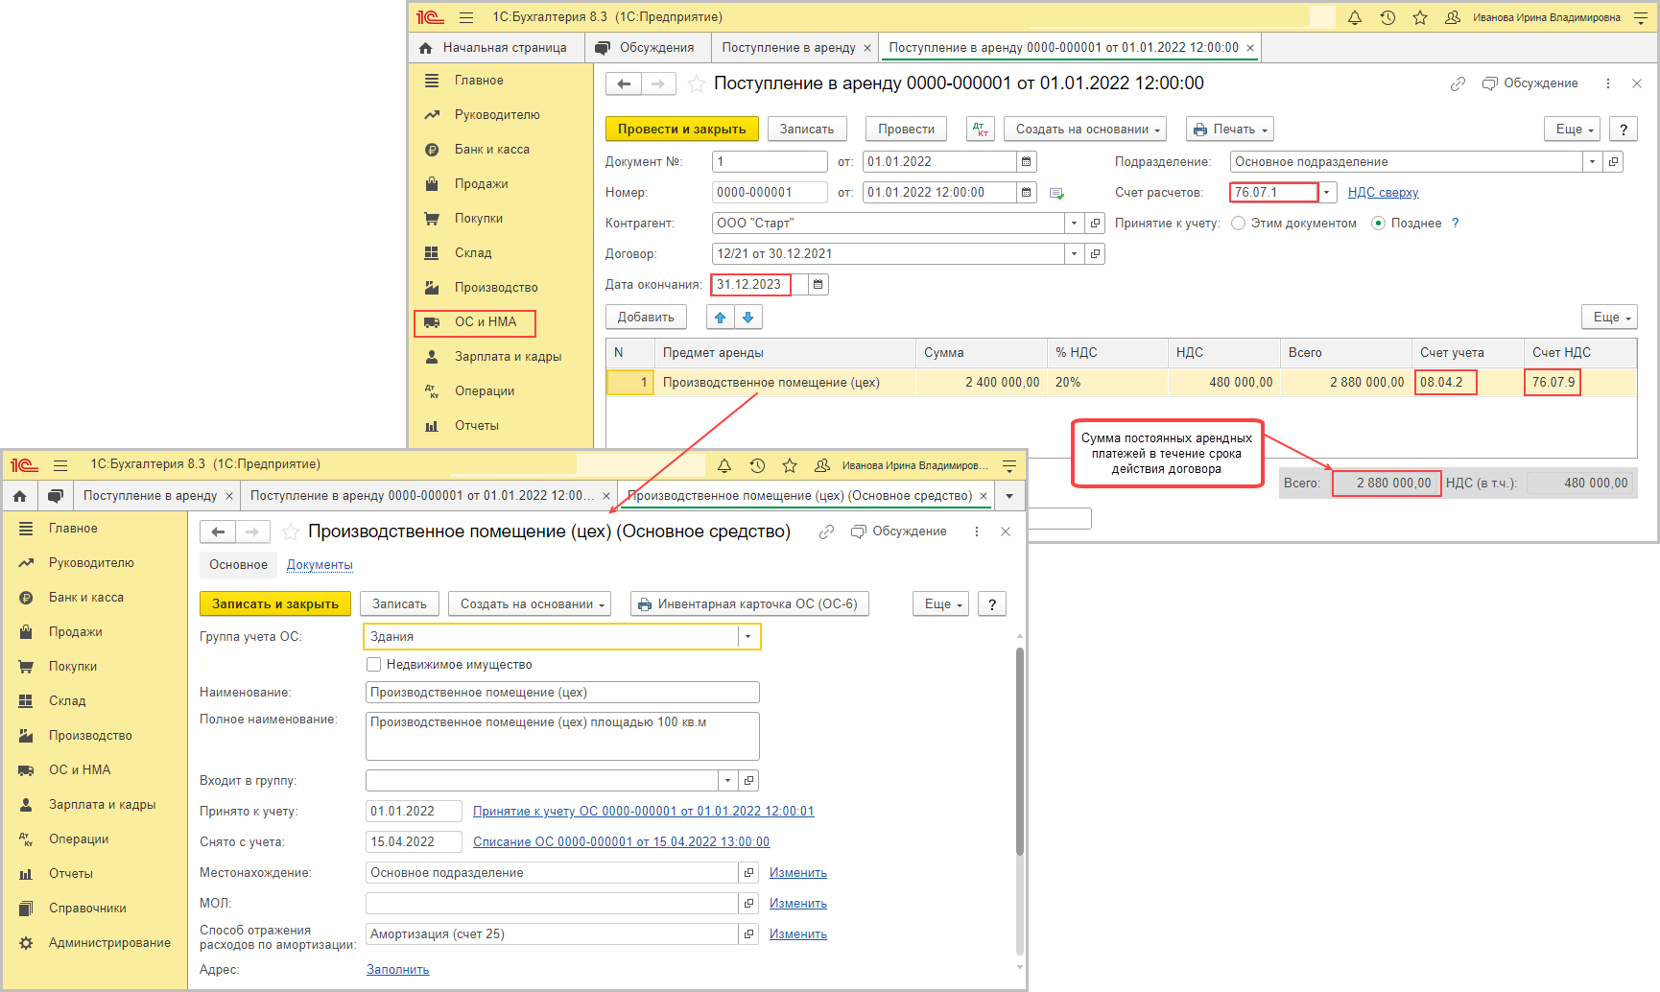The height and width of the screenshot is (992, 1660).
Task: Expand Подразделение dropdown arrow
Action: pyautogui.click(x=1592, y=162)
